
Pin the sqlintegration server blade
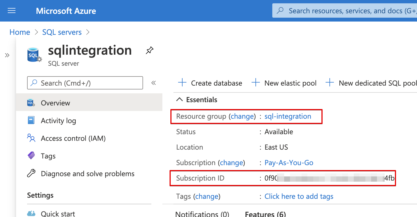149,51
